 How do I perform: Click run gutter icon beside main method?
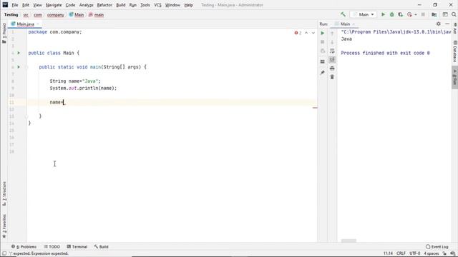pyautogui.click(x=19, y=67)
